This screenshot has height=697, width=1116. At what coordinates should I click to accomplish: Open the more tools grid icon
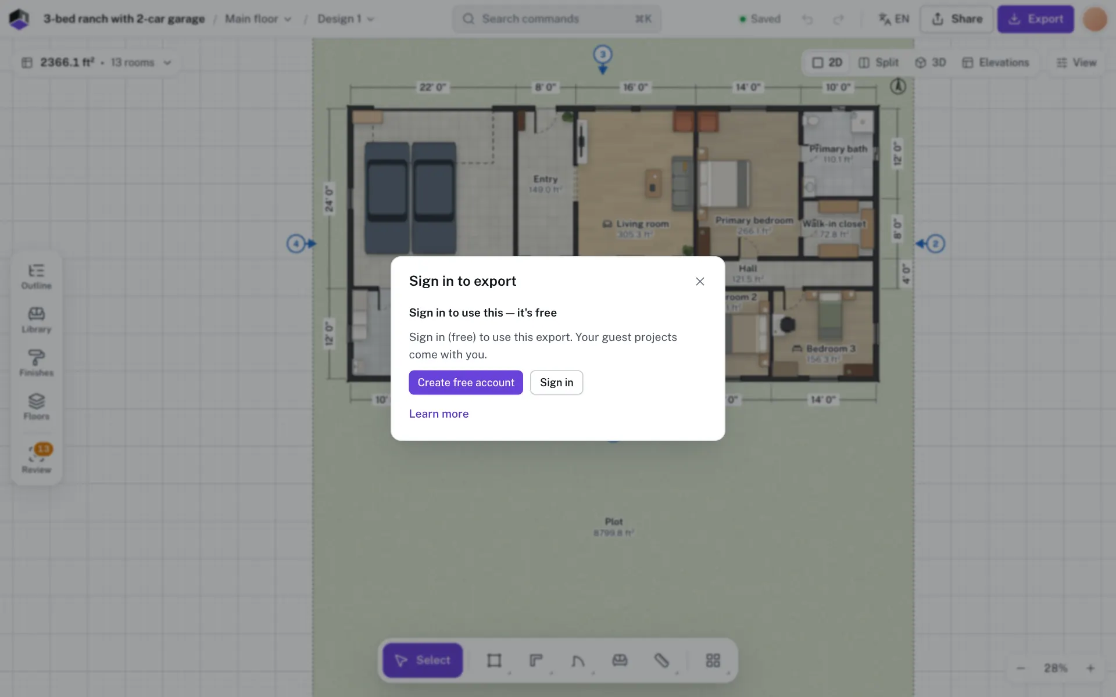point(713,660)
